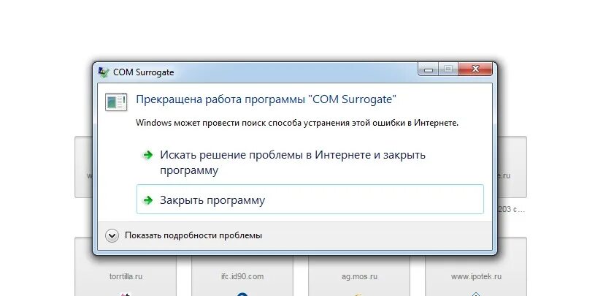Screen dimensions: 595x296
Task: Open the ifc.id90.com speed dial tile
Action: [x=242, y=275]
